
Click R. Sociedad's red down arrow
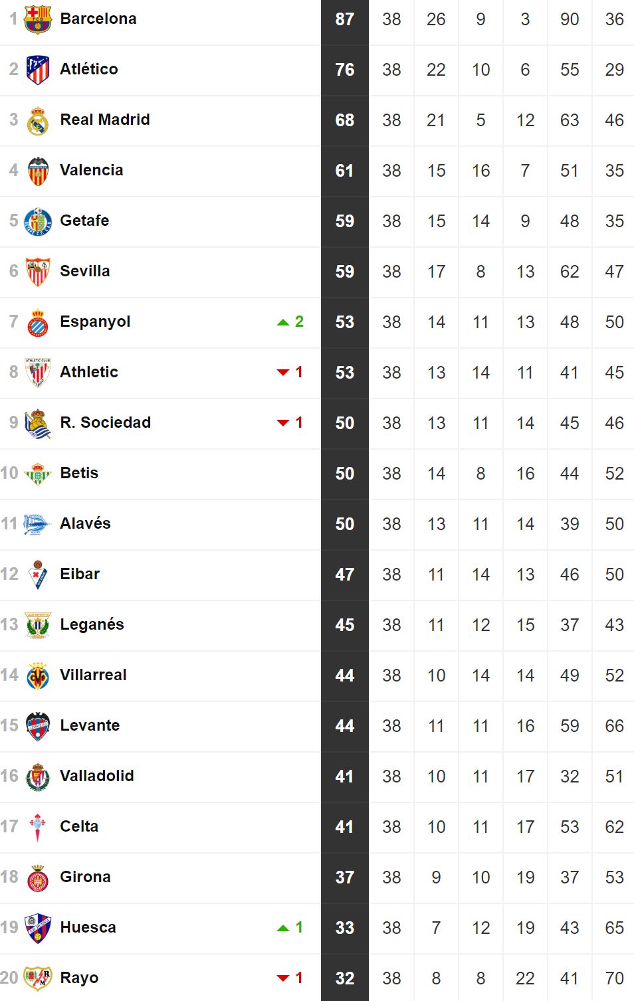pos(283,423)
